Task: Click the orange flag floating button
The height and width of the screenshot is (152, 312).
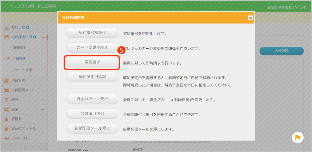Action: coord(298,138)
